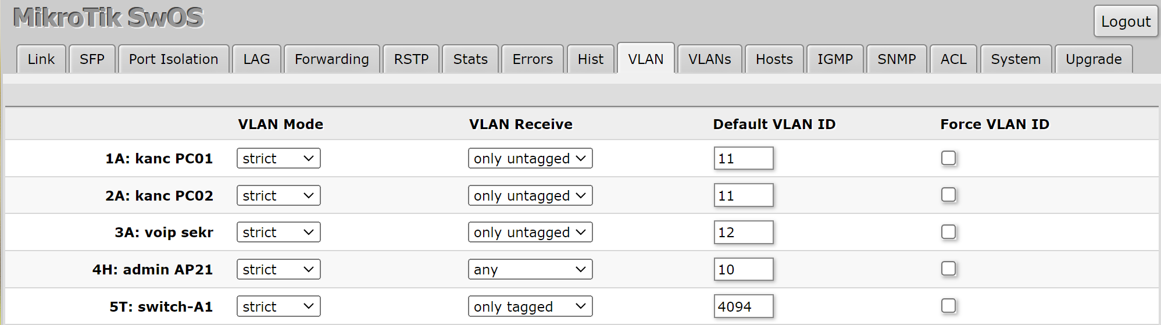The width and height of the screenshot is (1161, 325).
Task: Expand VLAN Mode dropdown for 3A voip sekr
Action: [278, 232]
